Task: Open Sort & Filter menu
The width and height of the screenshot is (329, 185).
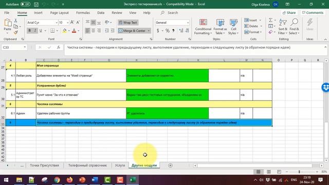Action: click(x=283, y=27)
